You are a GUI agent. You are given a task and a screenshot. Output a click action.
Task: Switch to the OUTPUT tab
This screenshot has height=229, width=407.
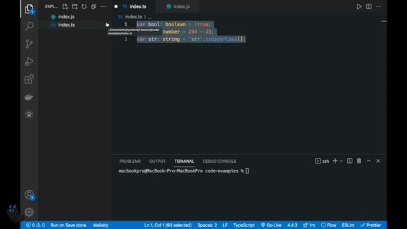pyautogui.click(x=157, y=161)
